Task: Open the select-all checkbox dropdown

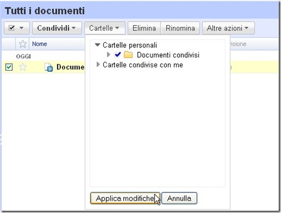Action: 17,28
